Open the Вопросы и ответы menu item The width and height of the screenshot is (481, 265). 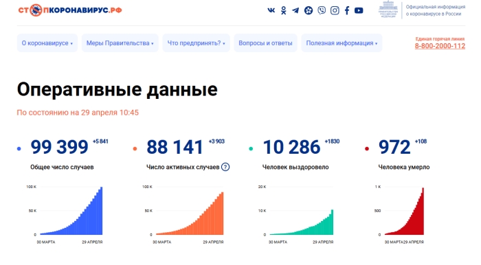[265, 43]
